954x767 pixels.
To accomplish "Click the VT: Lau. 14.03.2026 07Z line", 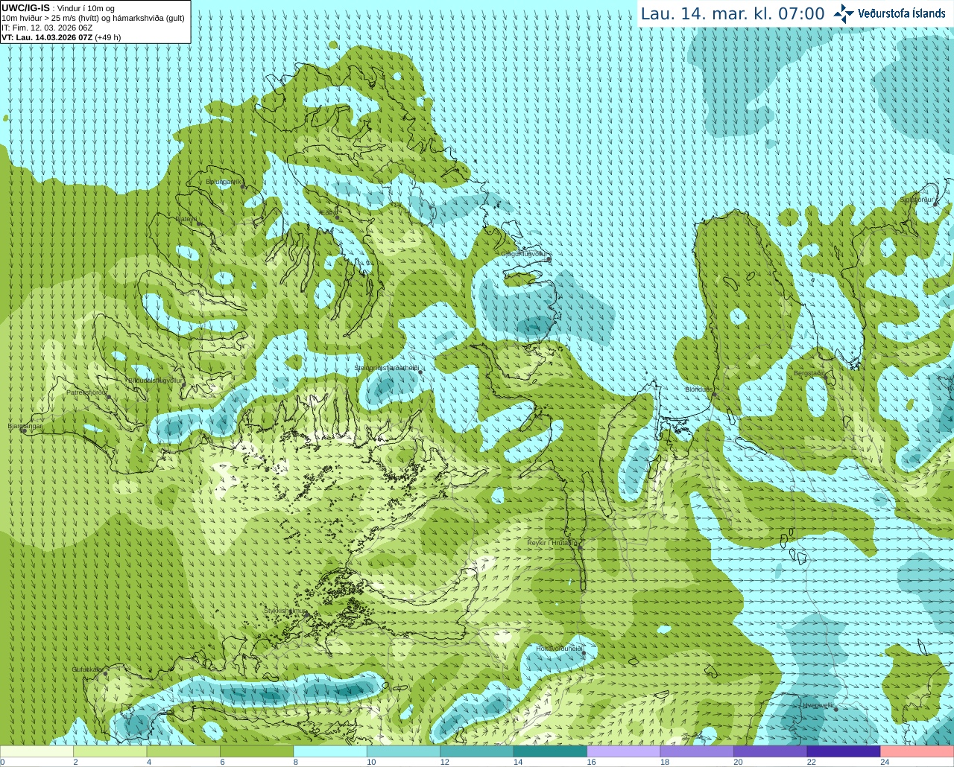I will [61, 37].
